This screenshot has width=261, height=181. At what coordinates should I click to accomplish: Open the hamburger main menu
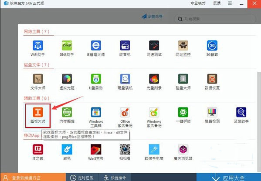[230, 3]
